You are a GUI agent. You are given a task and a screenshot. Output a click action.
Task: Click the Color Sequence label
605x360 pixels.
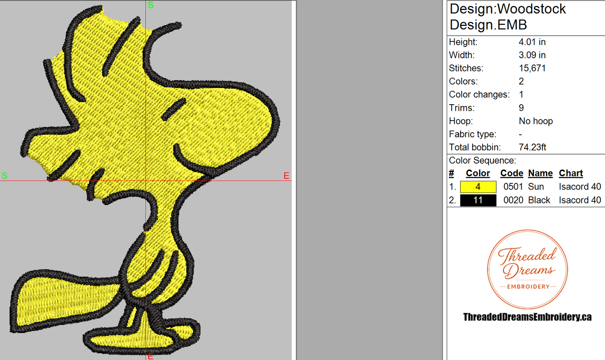pyautogui.click(x=482, y=161)
